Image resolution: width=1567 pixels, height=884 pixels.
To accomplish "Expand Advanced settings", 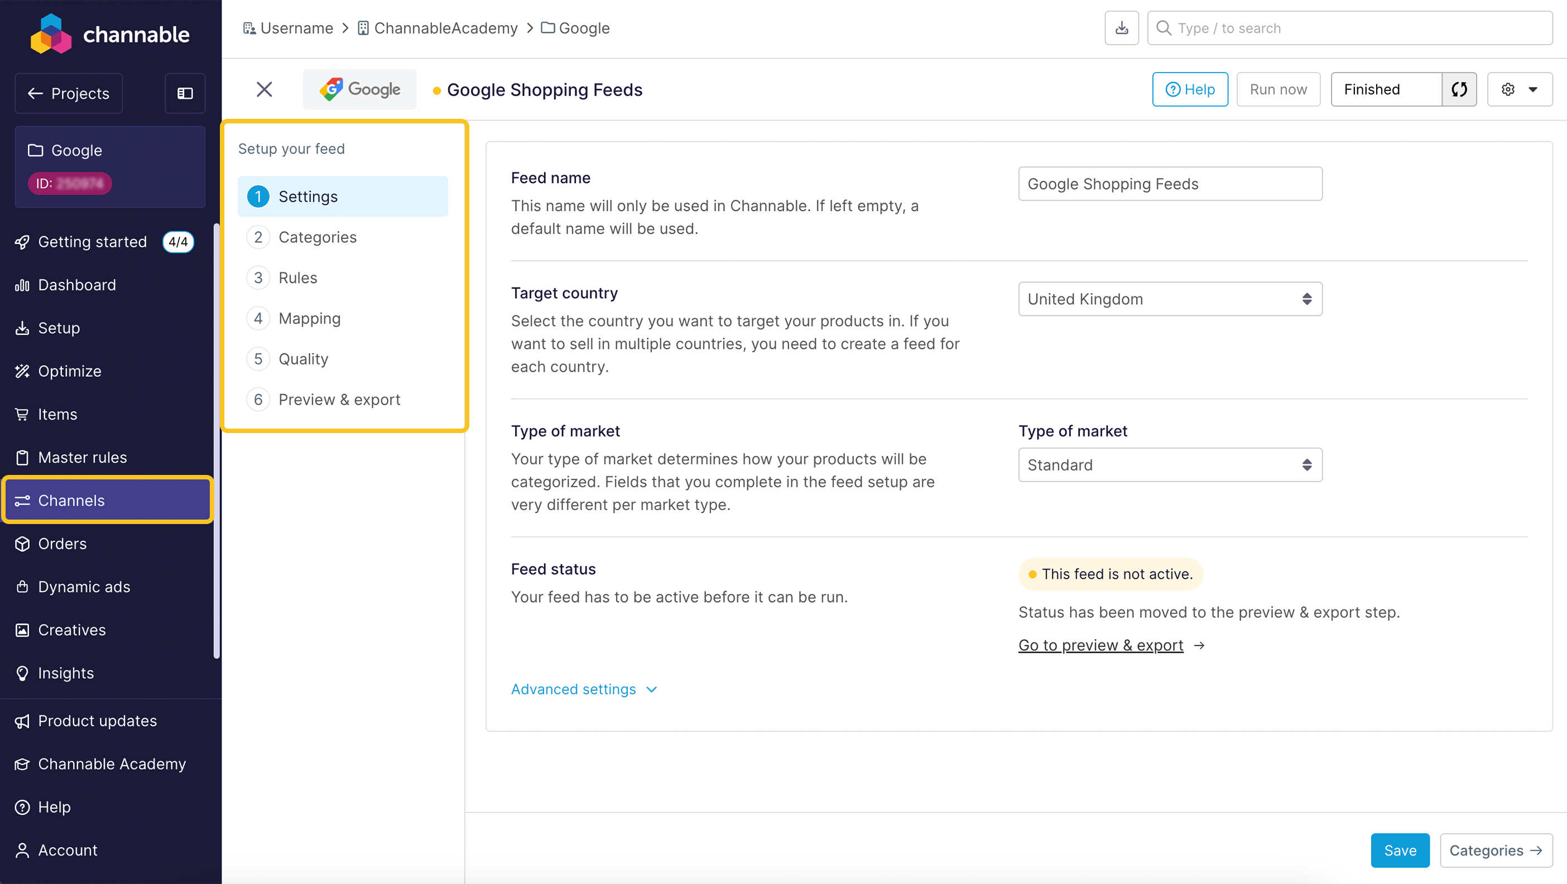I will (583, 689).
